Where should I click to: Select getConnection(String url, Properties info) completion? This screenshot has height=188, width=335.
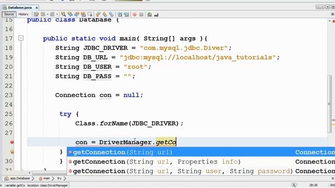pyautogui.click(x=201, y=161)
